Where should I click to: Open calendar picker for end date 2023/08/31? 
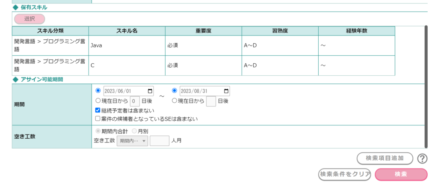[226, 91]
